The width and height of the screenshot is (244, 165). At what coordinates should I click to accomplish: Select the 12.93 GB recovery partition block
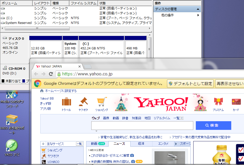(46, 47)
